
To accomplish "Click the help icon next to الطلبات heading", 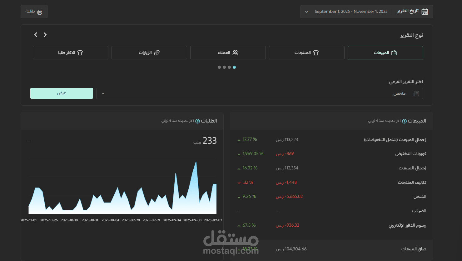I will tap(197, 121).
